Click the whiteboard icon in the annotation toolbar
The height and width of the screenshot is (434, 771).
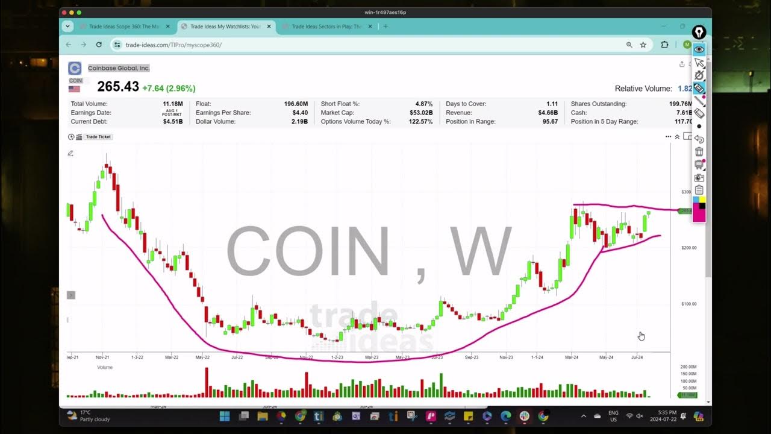pos(699,165)
